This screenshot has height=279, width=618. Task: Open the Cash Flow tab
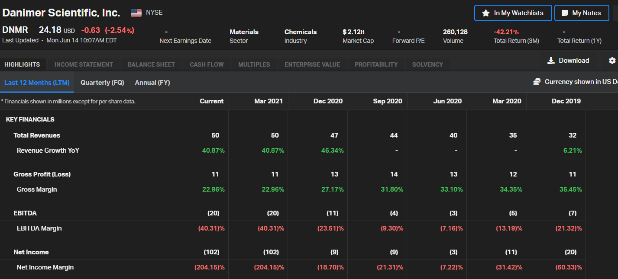[x=207, y=64]
